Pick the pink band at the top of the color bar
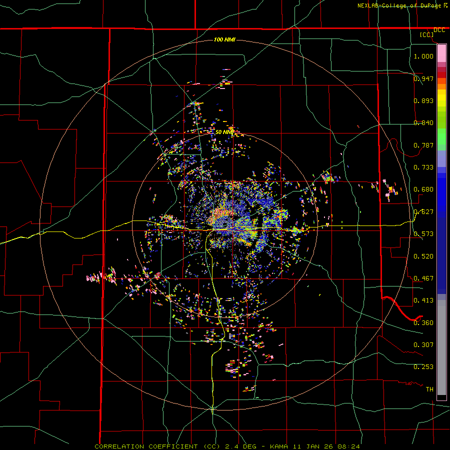 (441, 53)
